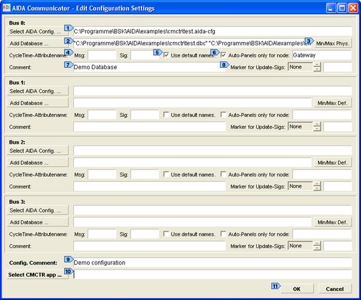Image resolution: width=361 pixels, height=300 pixels.
Task: Click the Min/Max Phys. button
Action: point(333,43)
